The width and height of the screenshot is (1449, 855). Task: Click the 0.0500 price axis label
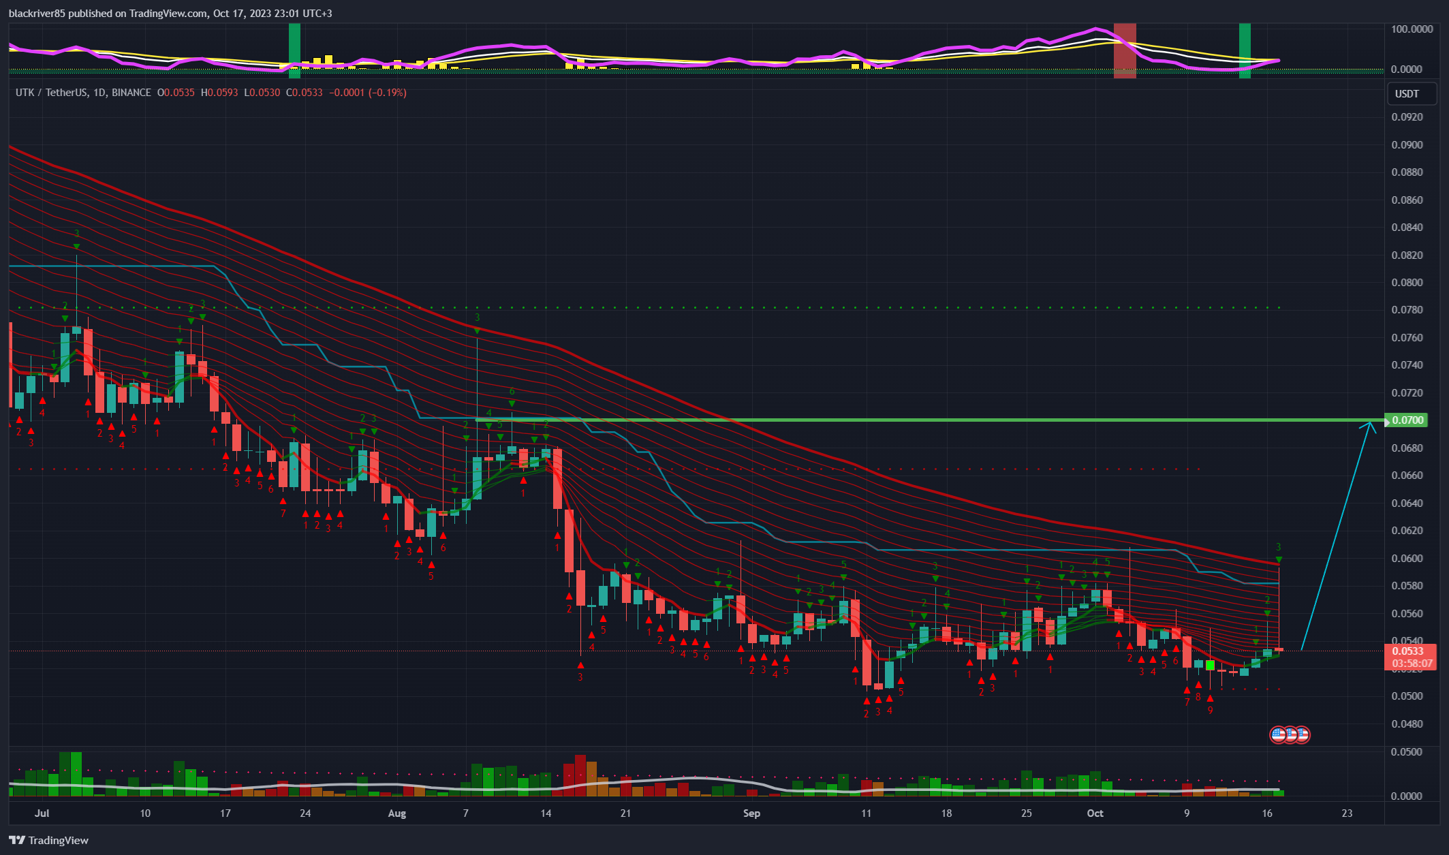tap(1407, 696)
